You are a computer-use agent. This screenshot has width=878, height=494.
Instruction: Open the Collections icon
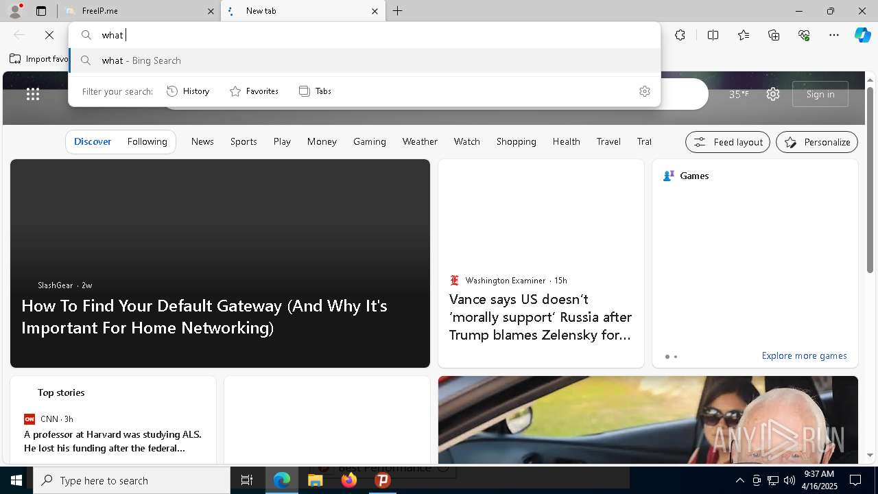click(774, 35)
